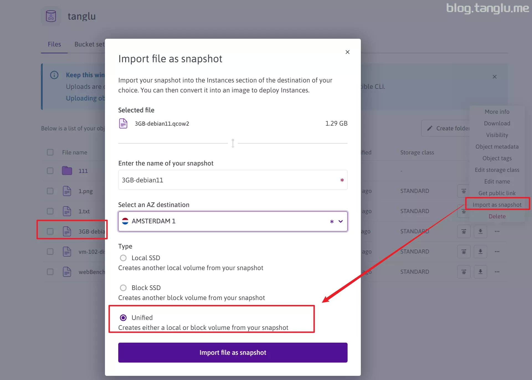This screenshot has height=380, width=532.
Task: Click the restore icon in the webBench row
Action: 464,272
